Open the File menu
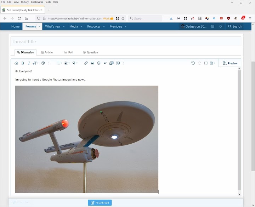 click(3, 2)
